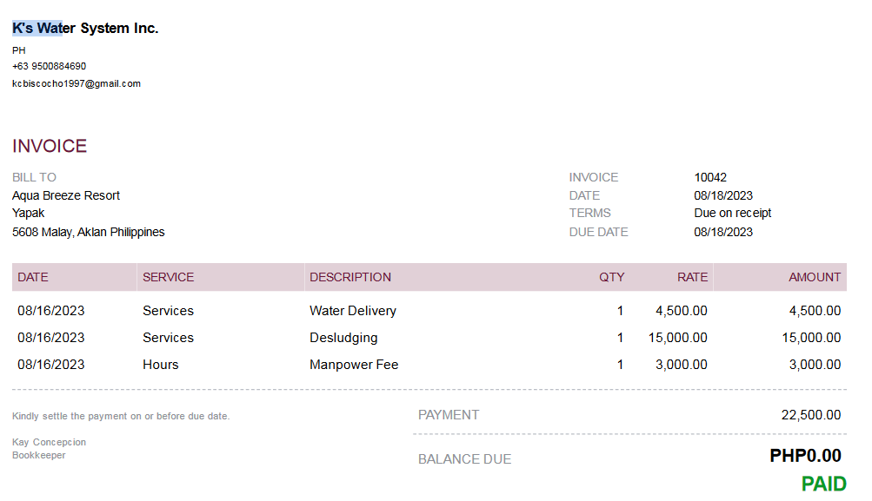Click the email address kcbiscocho1997@gmail.com
This screenshot has height=501, width=872.
(77, 84)
